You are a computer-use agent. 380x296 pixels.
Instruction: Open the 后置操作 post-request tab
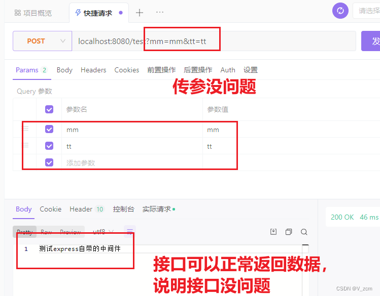pos(198,70)
